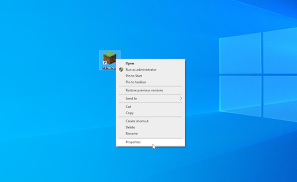Click blank desktop below the context menu
The height and width of the screenshot is (182, 297).
pos(148,166)
